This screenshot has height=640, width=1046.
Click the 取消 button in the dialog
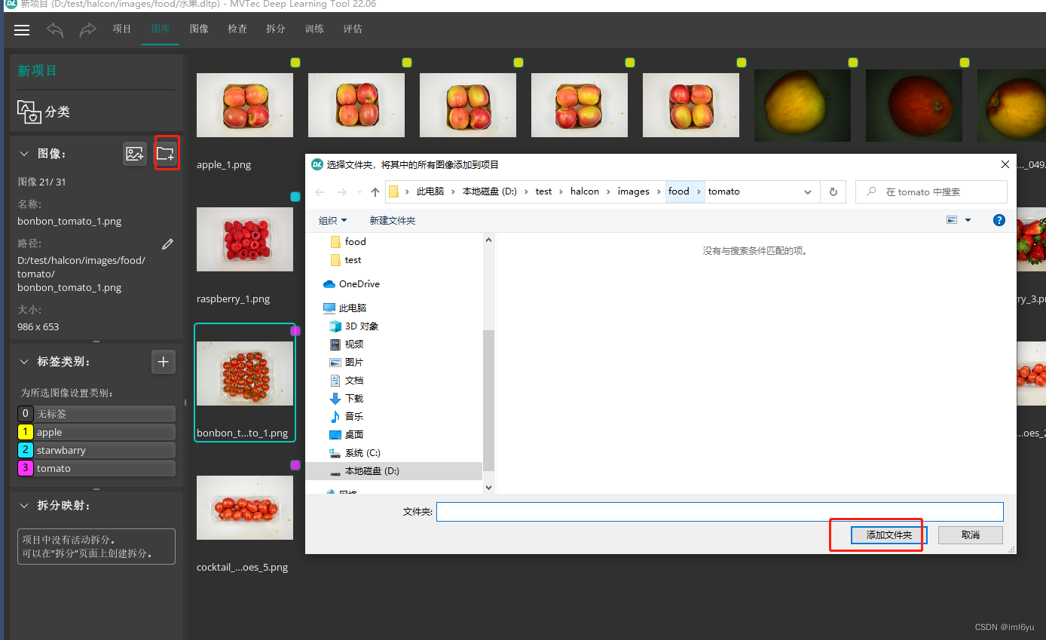click(x=970, y=534)
